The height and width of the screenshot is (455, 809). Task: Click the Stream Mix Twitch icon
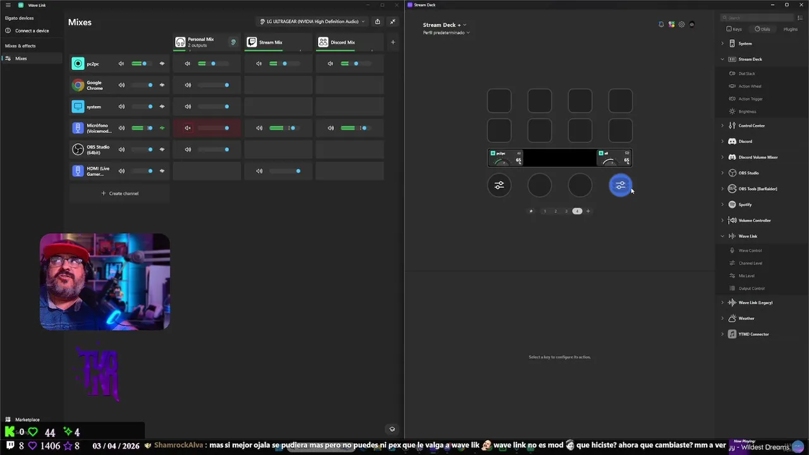(x=252, y=42)
